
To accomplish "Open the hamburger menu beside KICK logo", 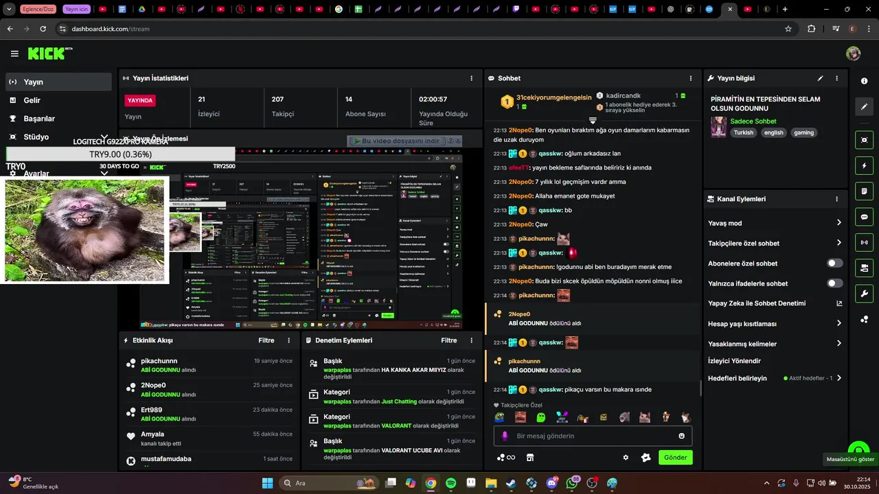I will click(x=14, y=54).
